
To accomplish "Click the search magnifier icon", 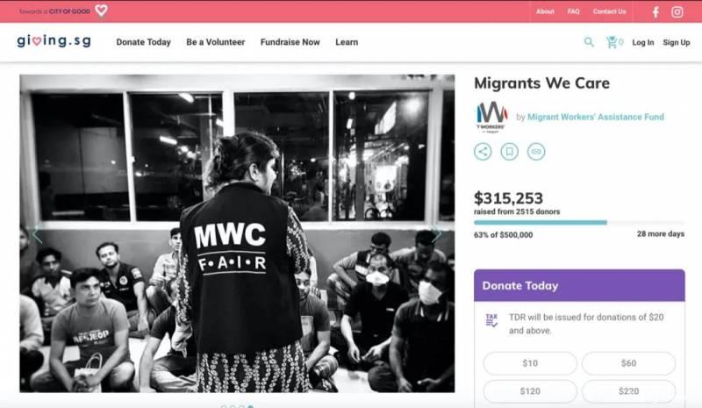I will coord(589,42).
